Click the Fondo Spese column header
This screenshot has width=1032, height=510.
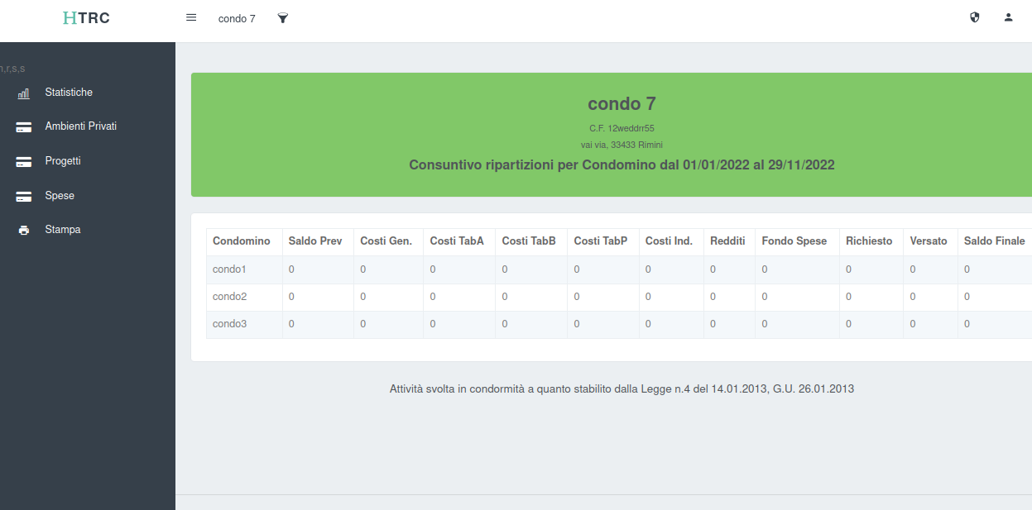click(x=794, y=241)
